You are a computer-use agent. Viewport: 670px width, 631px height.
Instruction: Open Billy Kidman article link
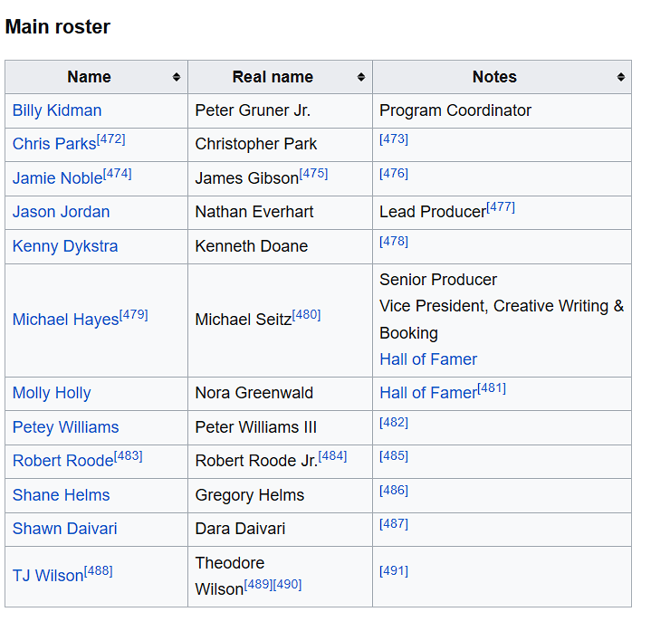pos(57,110)
